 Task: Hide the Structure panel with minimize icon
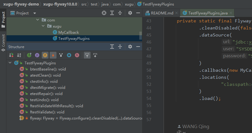coord(138,47)
